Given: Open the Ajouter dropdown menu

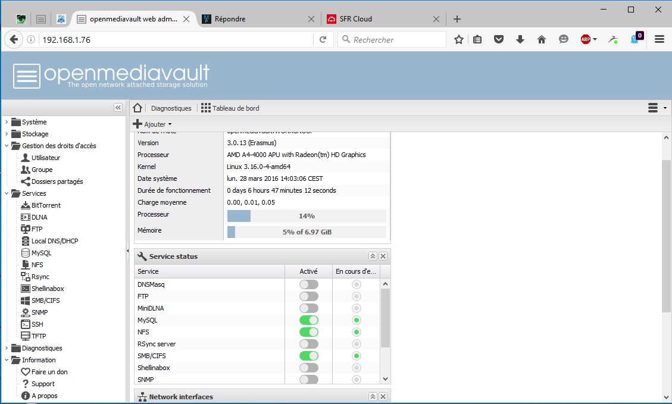Looking at the screenshot, I should (x=152, y=124).
